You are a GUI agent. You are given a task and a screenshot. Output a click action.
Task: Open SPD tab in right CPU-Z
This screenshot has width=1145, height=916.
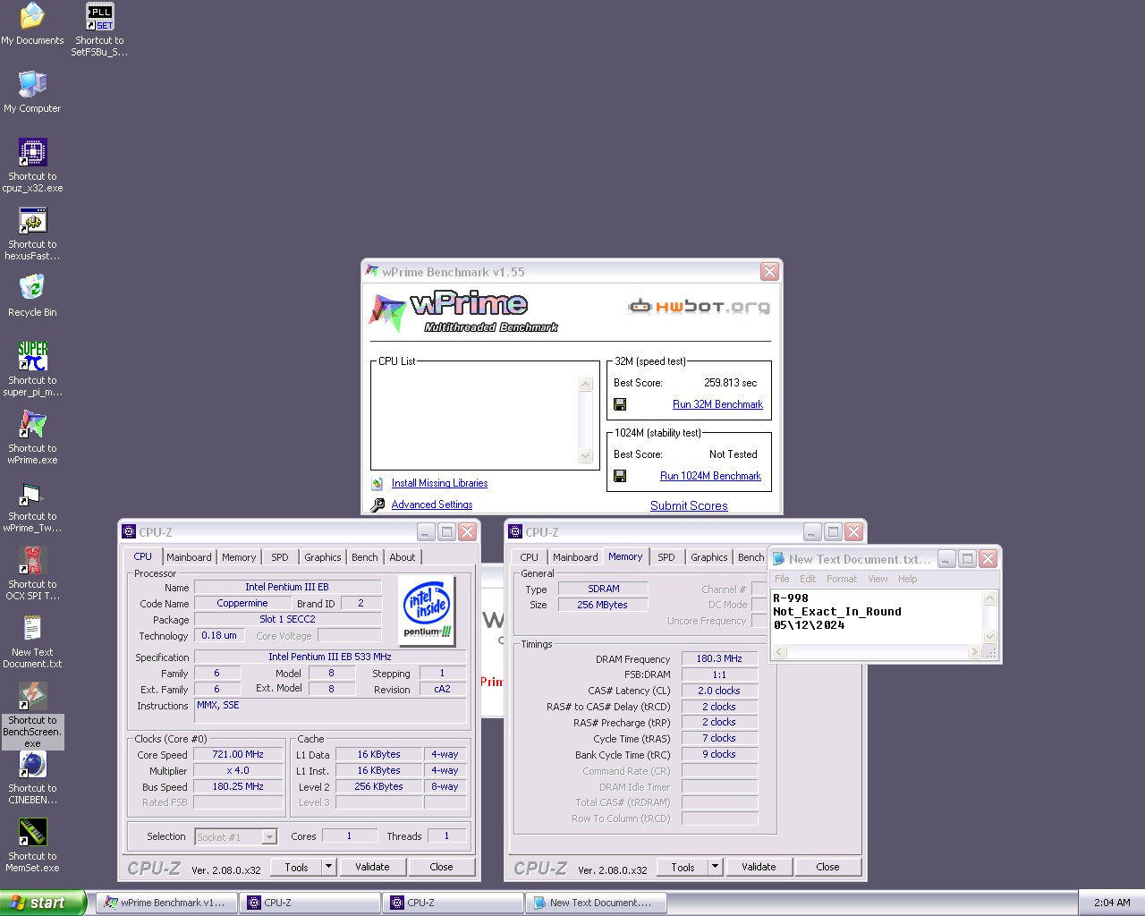(x=666, y=557)
